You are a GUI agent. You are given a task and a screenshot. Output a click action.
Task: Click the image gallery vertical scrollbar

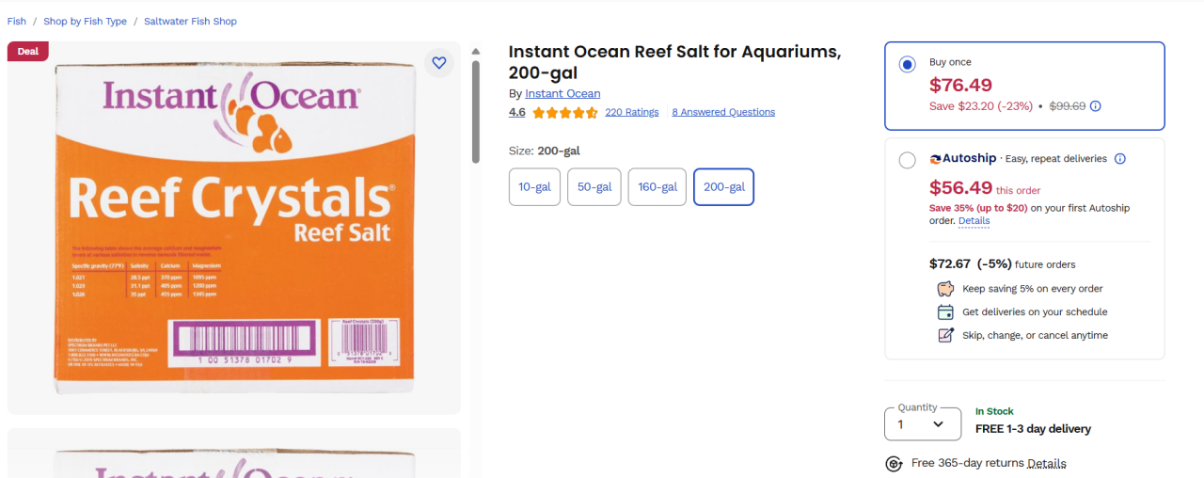tap(476, 113)
